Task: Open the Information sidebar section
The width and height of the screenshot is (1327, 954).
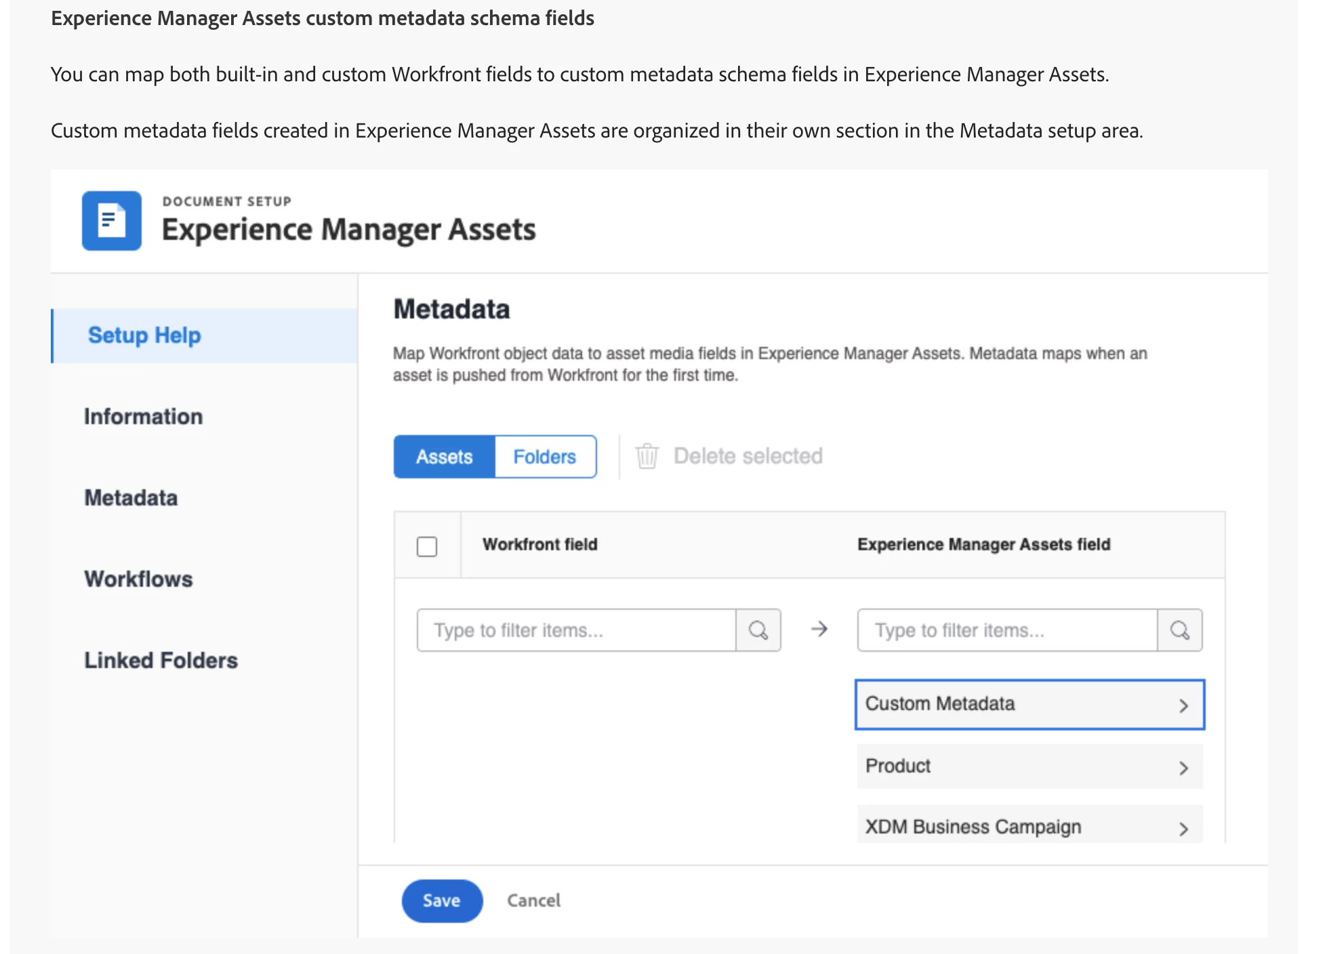Action: click(x=144, y=417)
